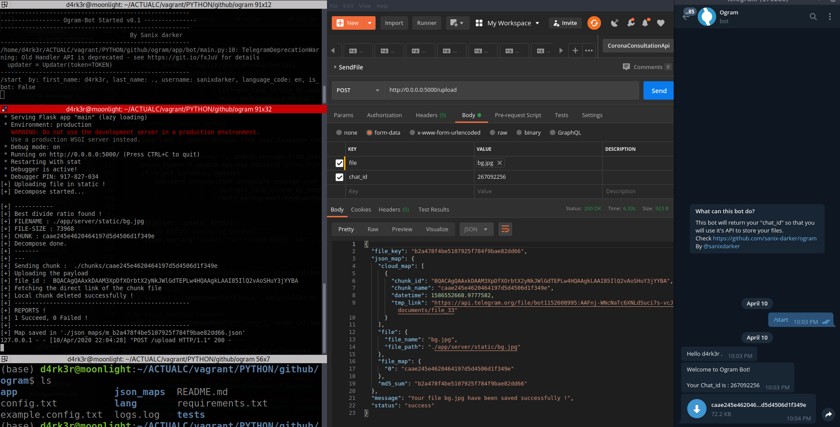
Task: Open the Comments icon for SendFile
Action: 626,67
